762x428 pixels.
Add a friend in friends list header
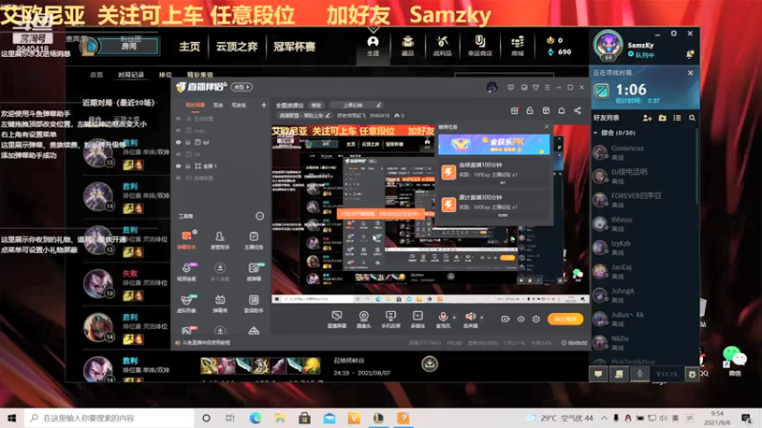pos(647,118)
